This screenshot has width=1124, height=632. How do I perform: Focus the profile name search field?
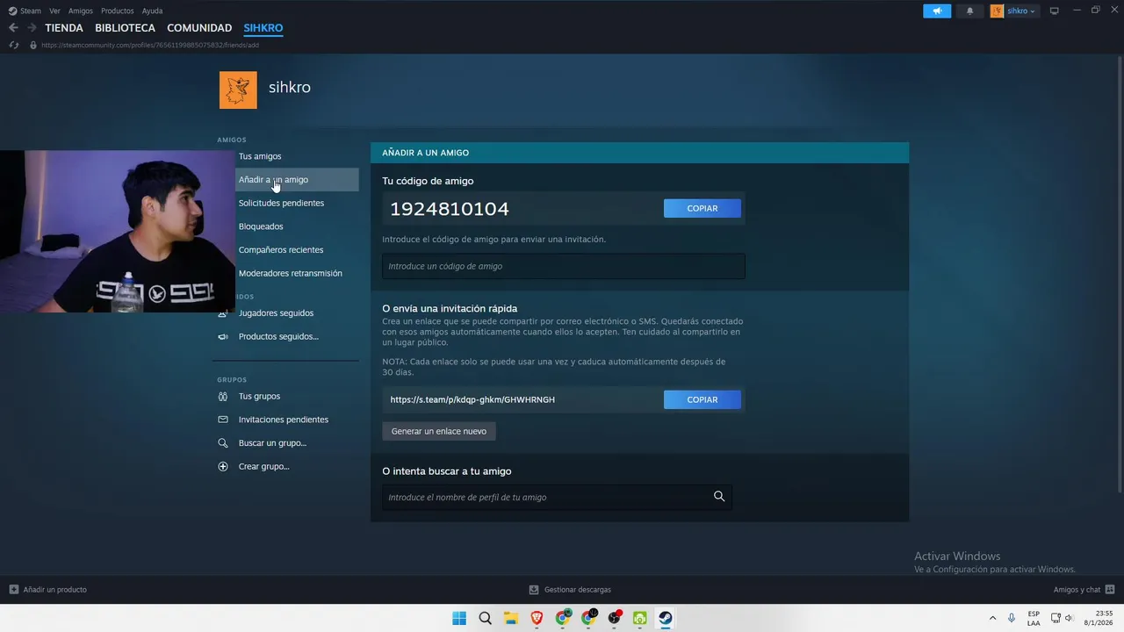tap(557, 497)
